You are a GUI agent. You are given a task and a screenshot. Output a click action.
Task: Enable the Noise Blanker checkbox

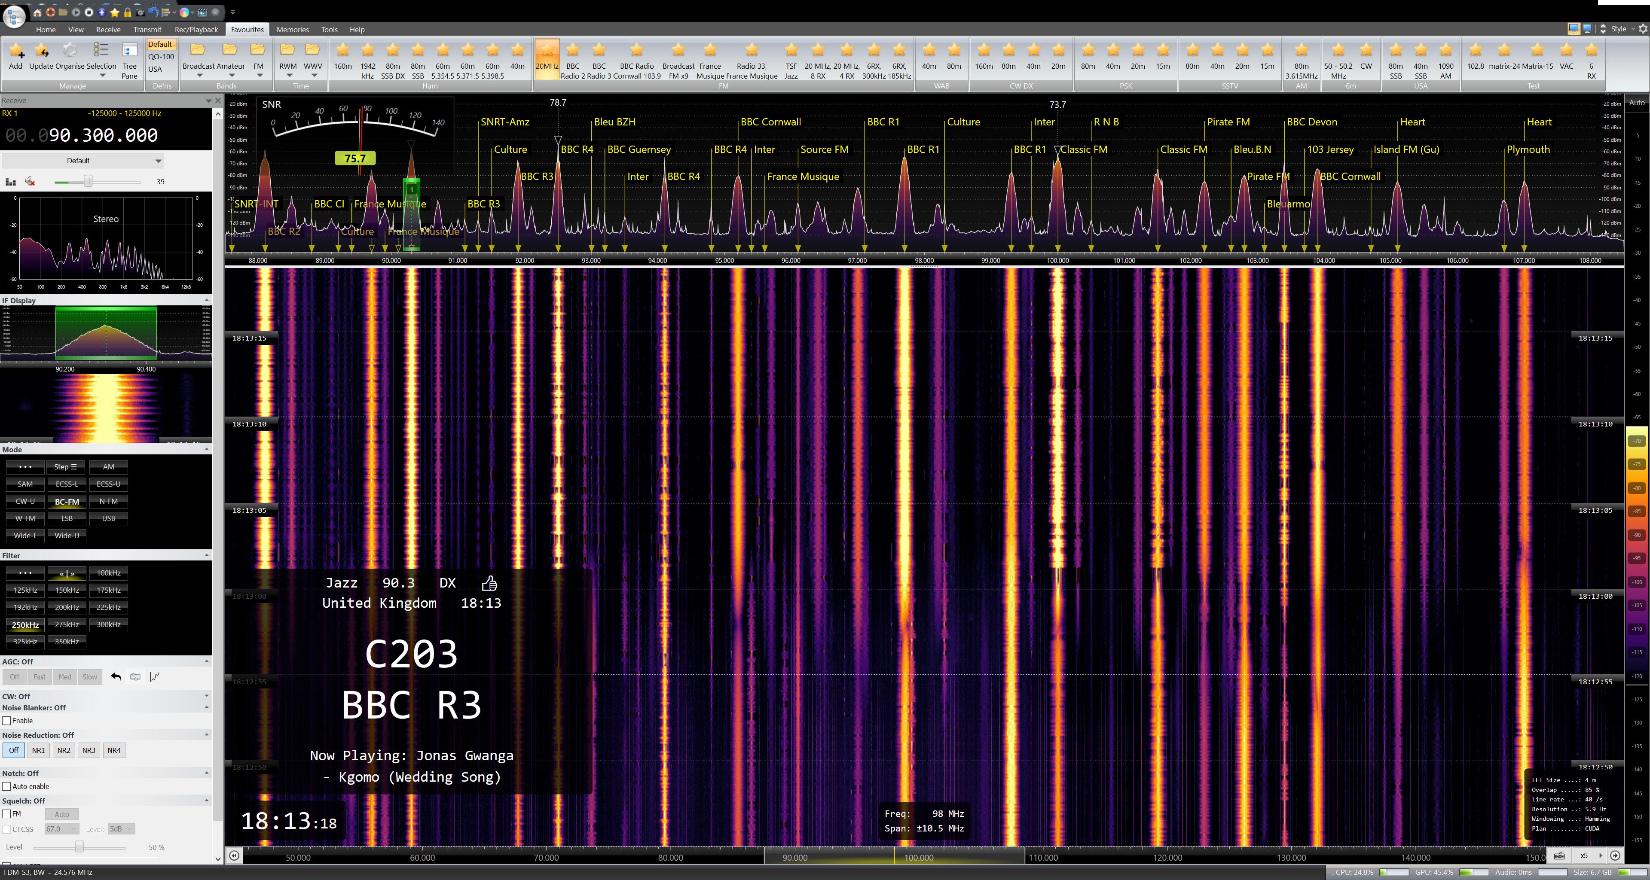[x=7, y=721]
